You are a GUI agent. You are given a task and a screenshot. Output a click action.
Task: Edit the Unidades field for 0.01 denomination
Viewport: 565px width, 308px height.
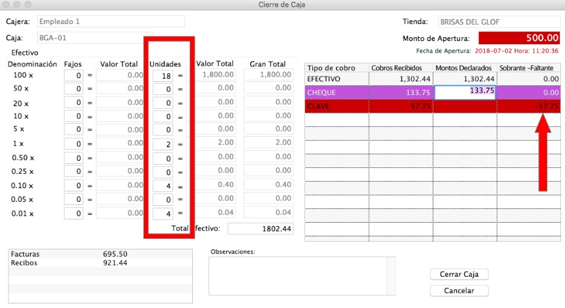pyautogui.click(x=162, y=214)
